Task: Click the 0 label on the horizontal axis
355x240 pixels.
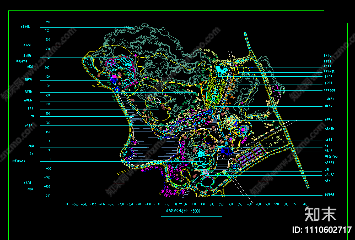Action: [x=176, y=204]
